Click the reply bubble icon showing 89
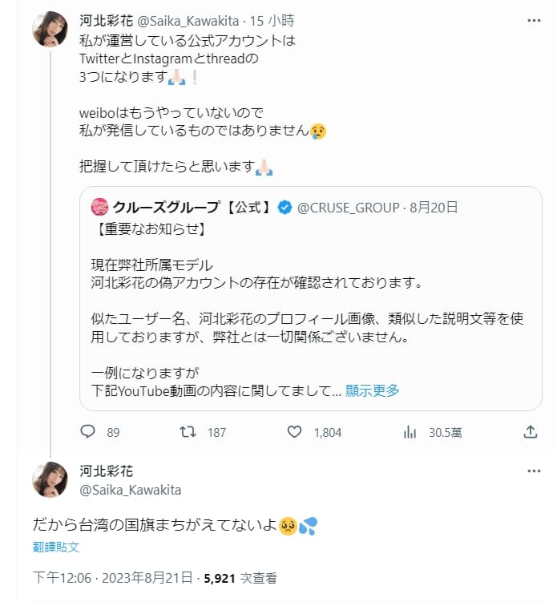This screenshot has height=602, width=557. tap(87, 432)
